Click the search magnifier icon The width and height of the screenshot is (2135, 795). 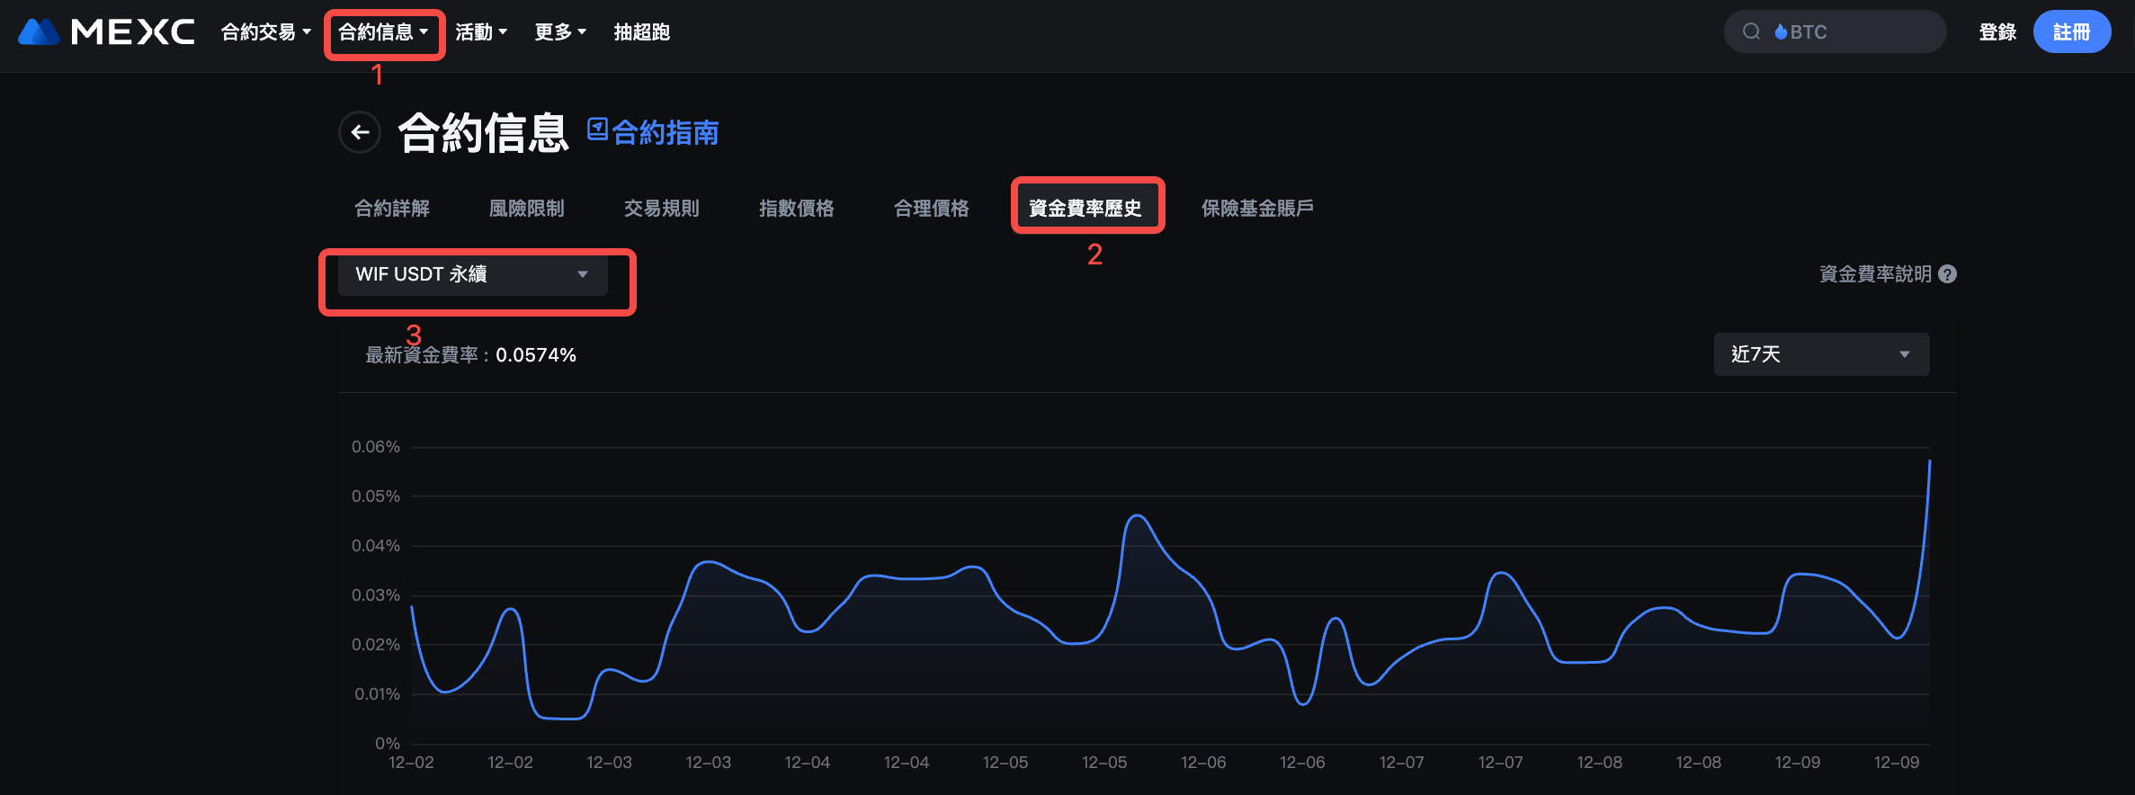[1751, 32]
